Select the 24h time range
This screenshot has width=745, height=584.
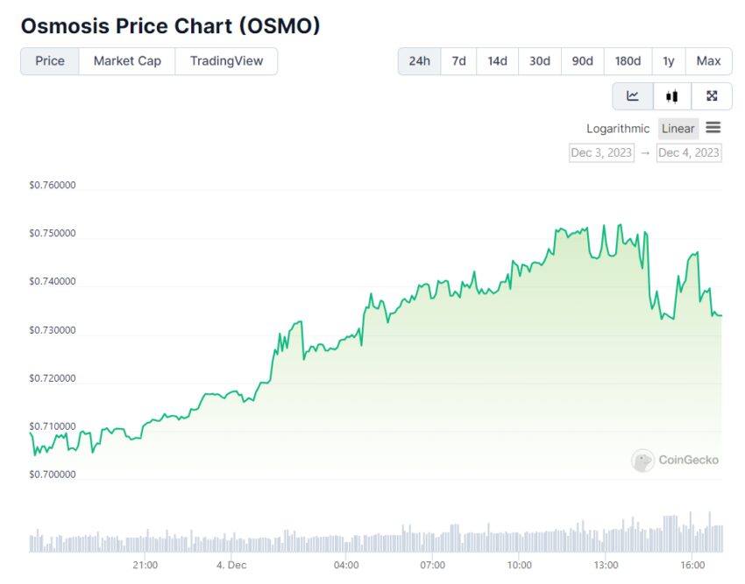(x=419, y=61)
